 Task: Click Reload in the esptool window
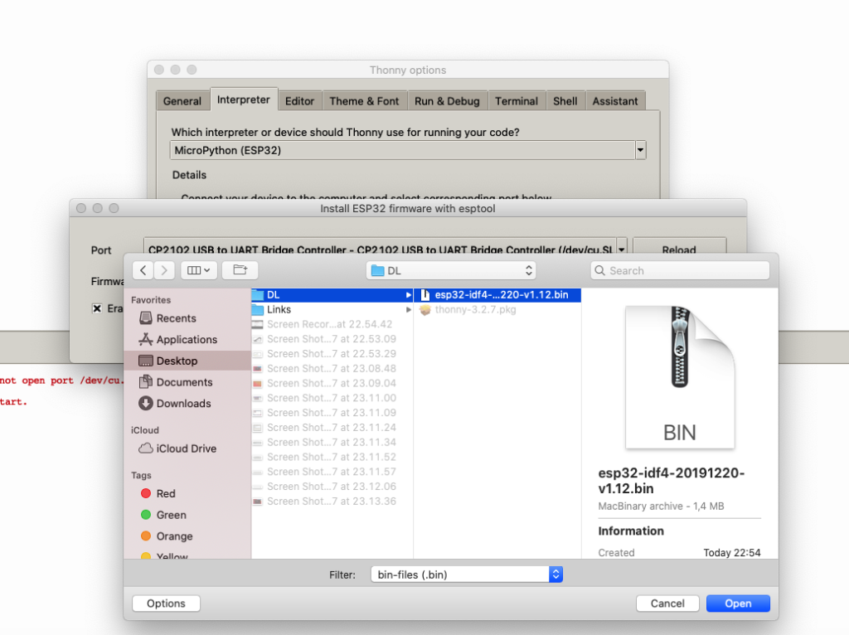click(x=679, y=247)
